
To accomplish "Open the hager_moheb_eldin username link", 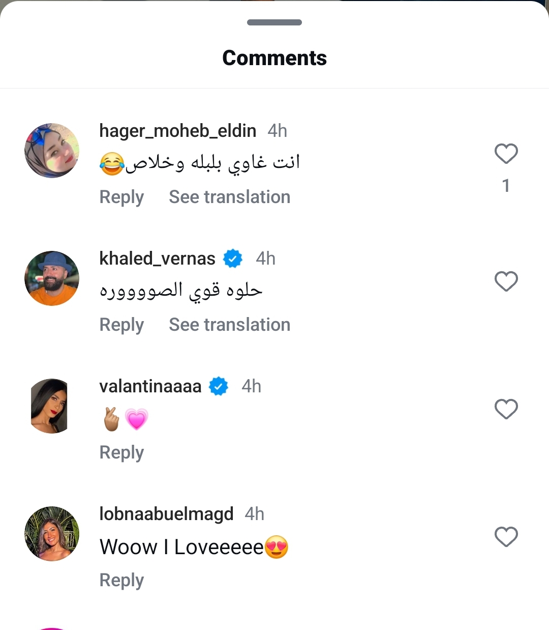I will [177, 131].
